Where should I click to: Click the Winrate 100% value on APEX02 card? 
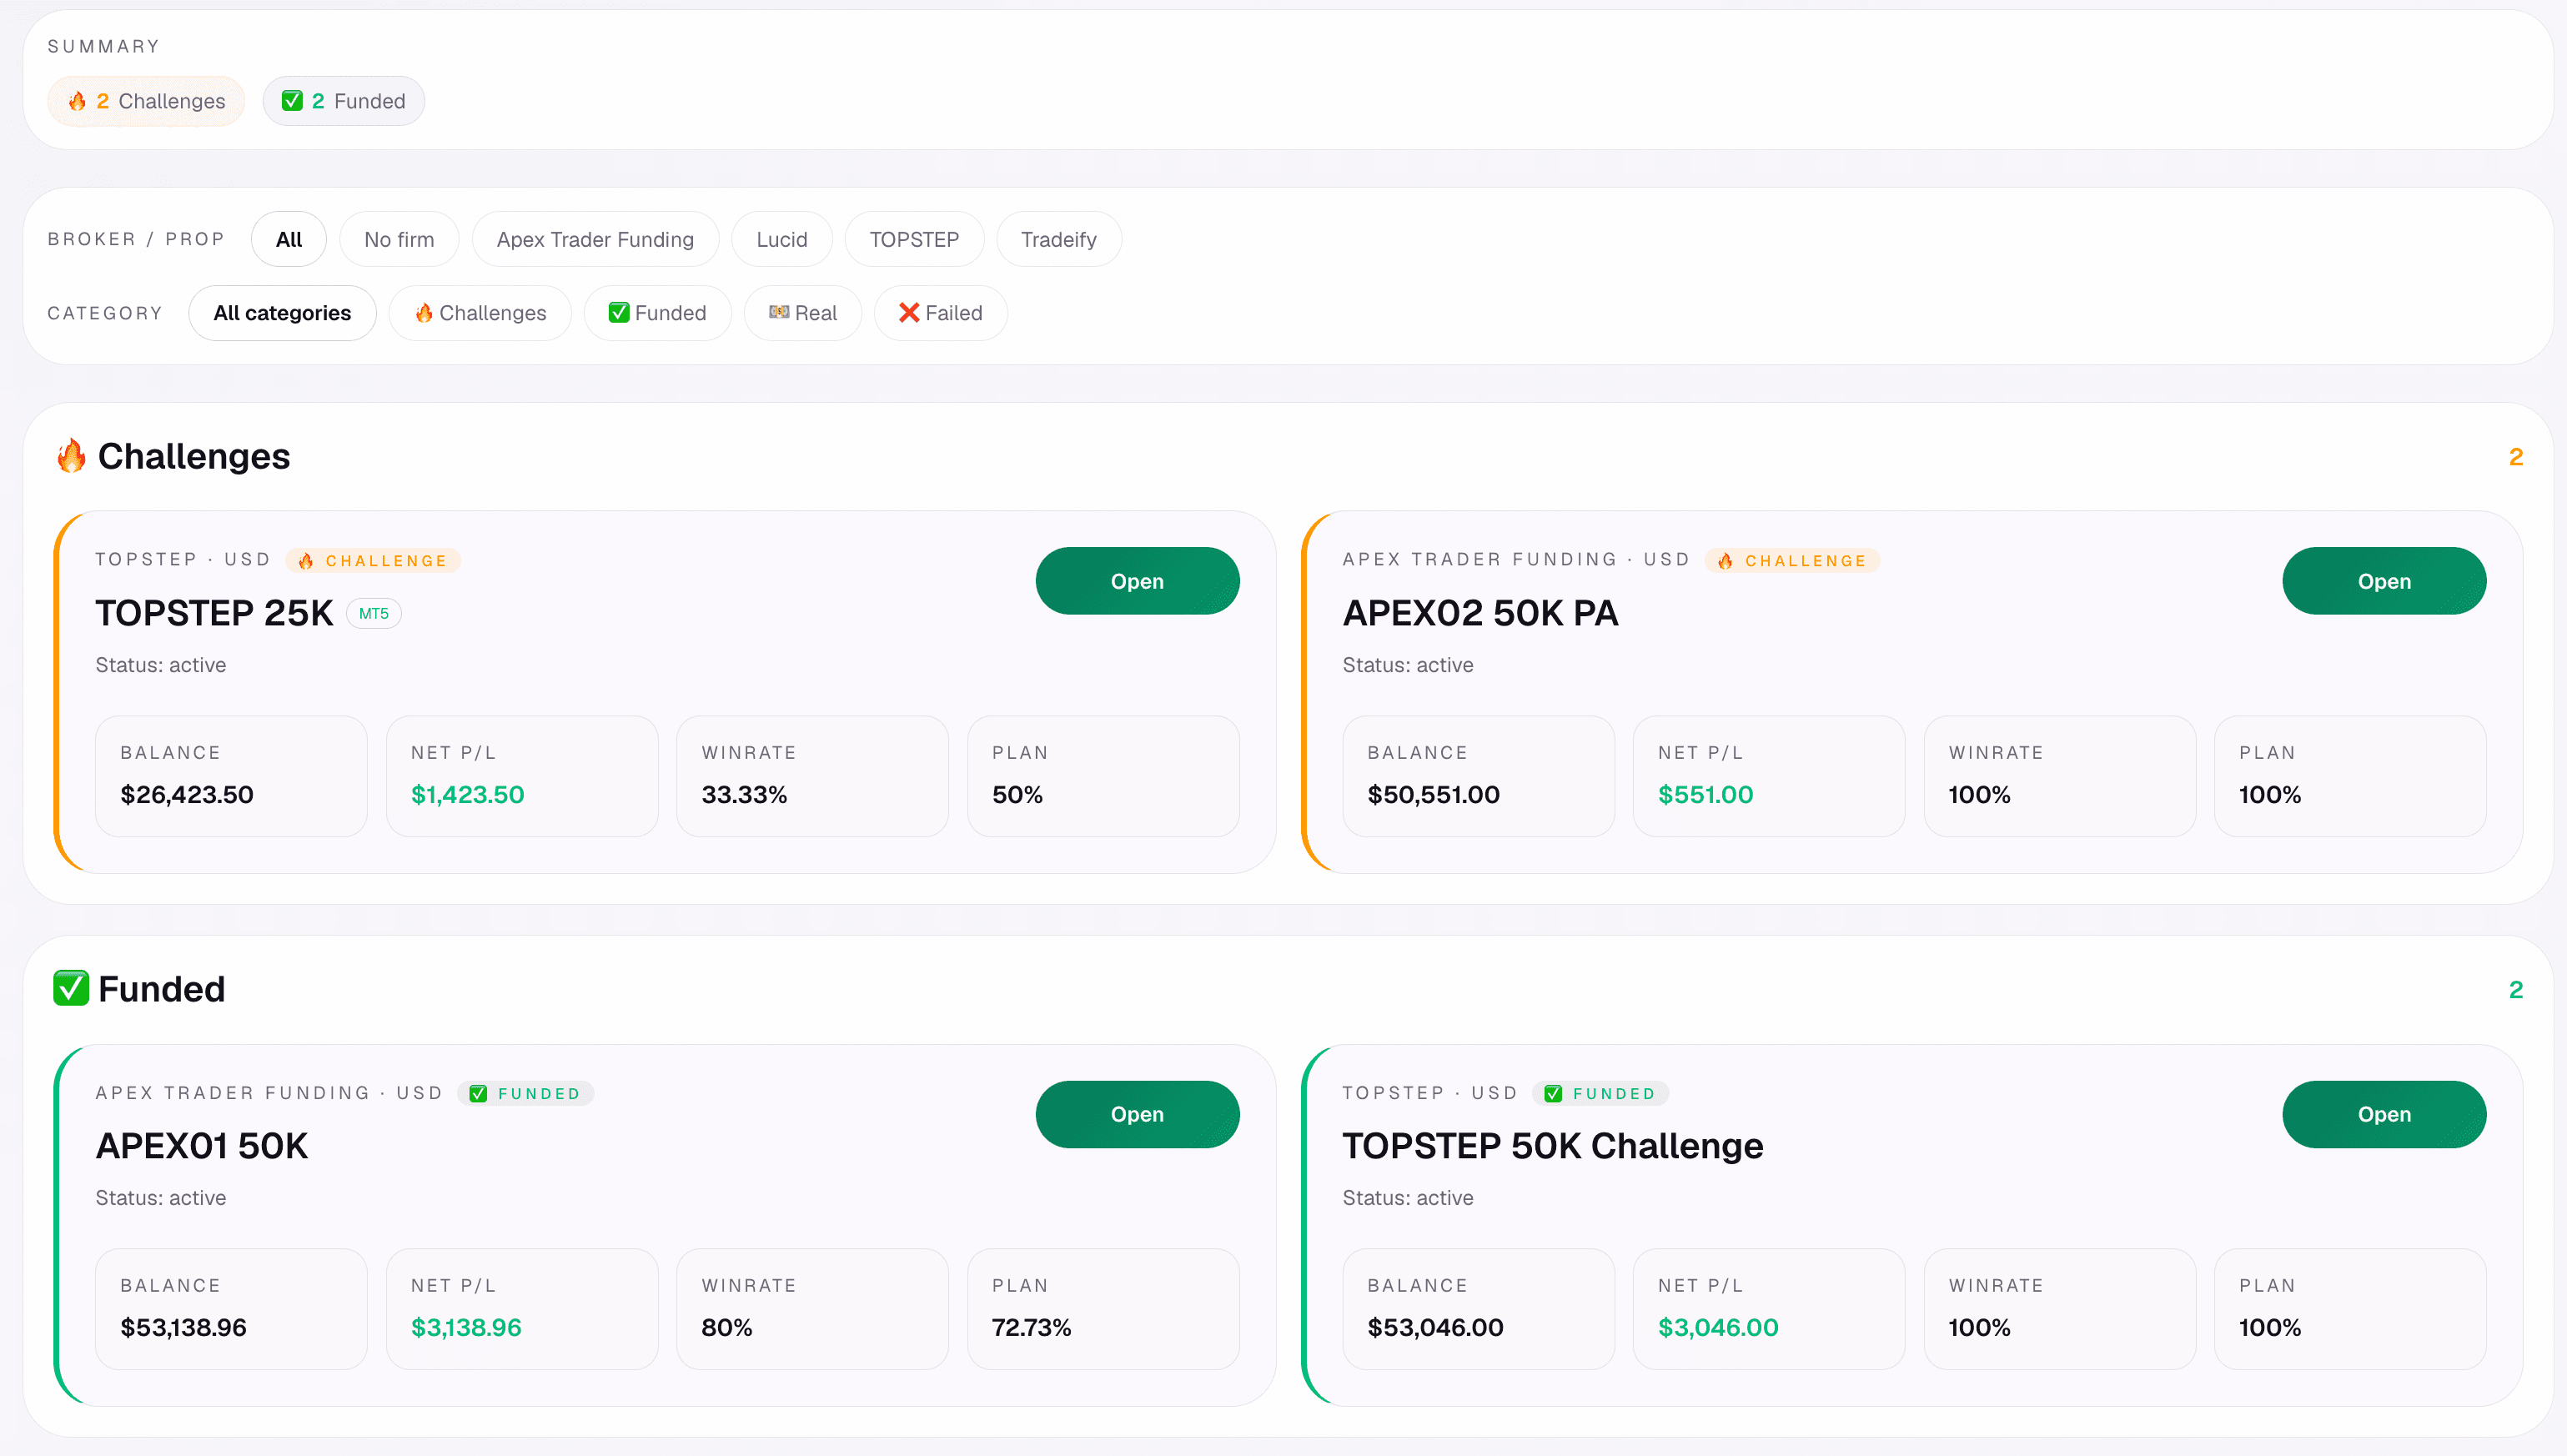point(1979,795)
